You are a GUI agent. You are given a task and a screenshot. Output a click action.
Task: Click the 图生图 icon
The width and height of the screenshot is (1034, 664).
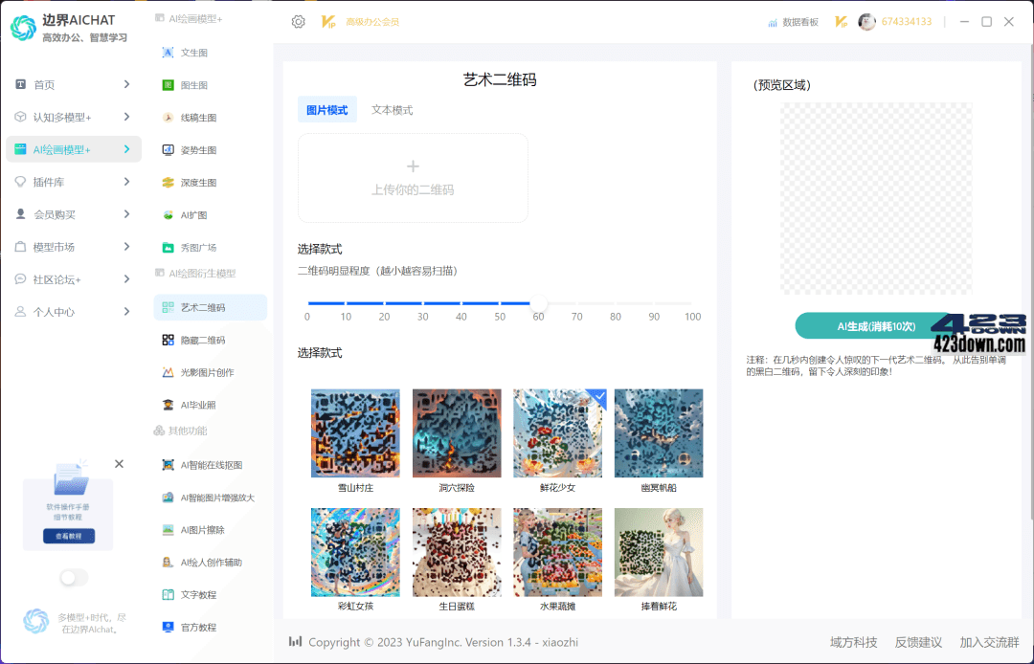click(168, 85)
